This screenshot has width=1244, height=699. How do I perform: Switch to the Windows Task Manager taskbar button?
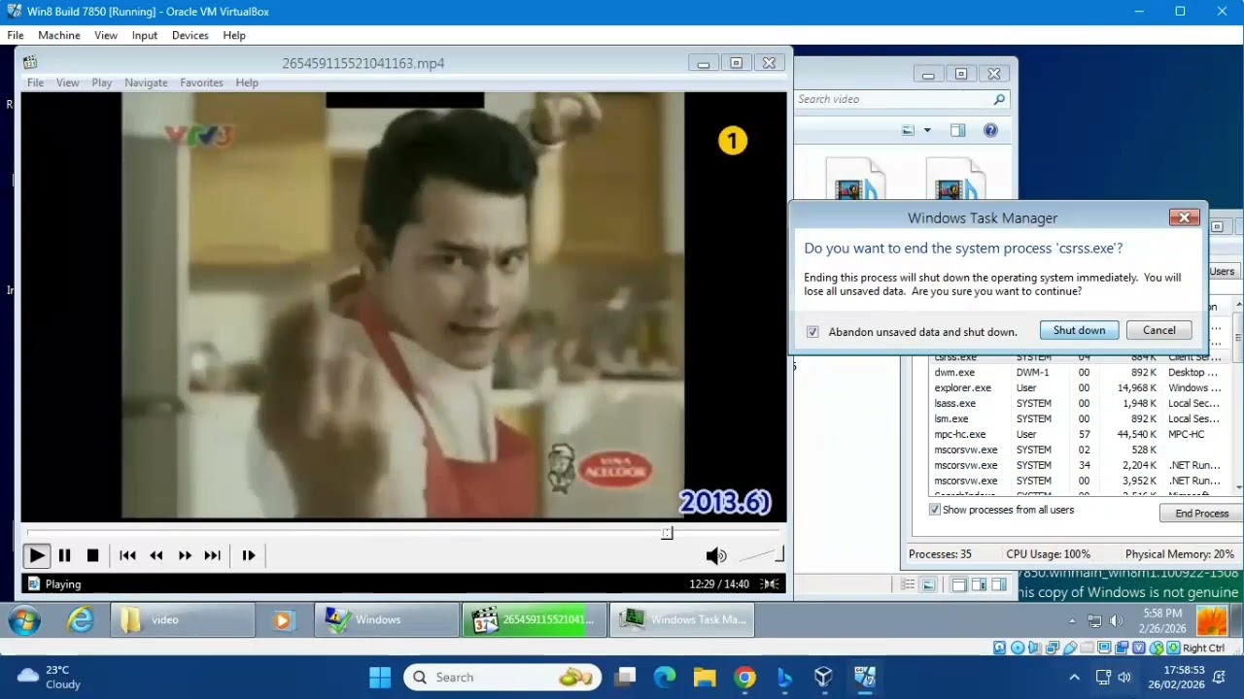pyautogui.click(x=682, y=619)
